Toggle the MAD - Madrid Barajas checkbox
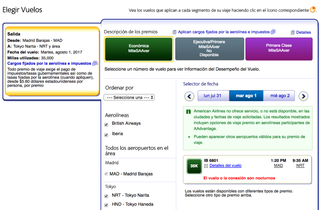 click(x=106, y=174)
